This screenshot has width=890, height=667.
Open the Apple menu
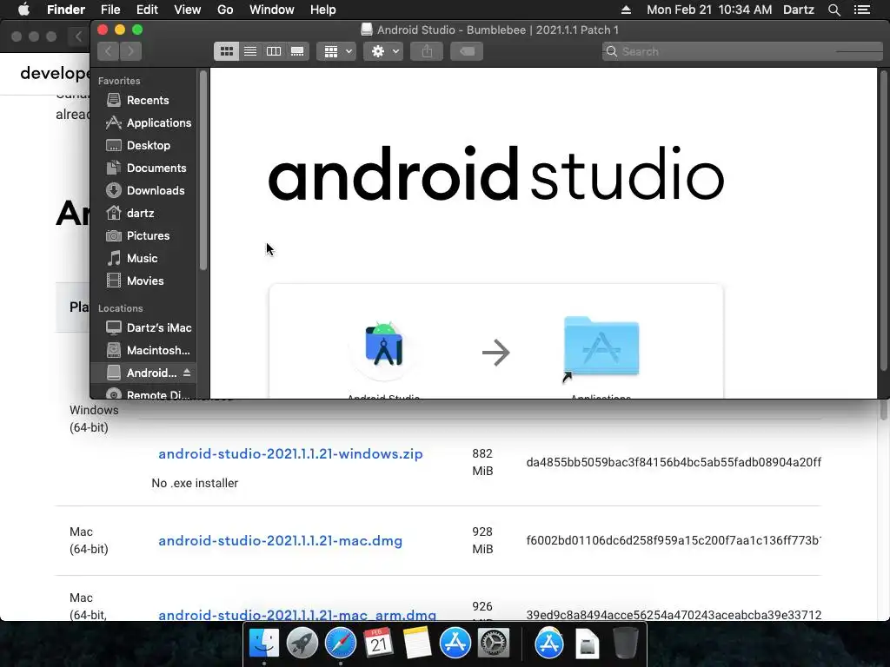click(23, 10)
